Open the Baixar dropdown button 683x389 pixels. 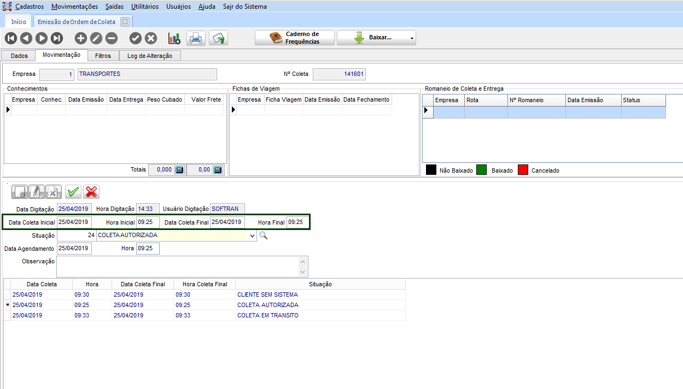(x=376, y=38)
